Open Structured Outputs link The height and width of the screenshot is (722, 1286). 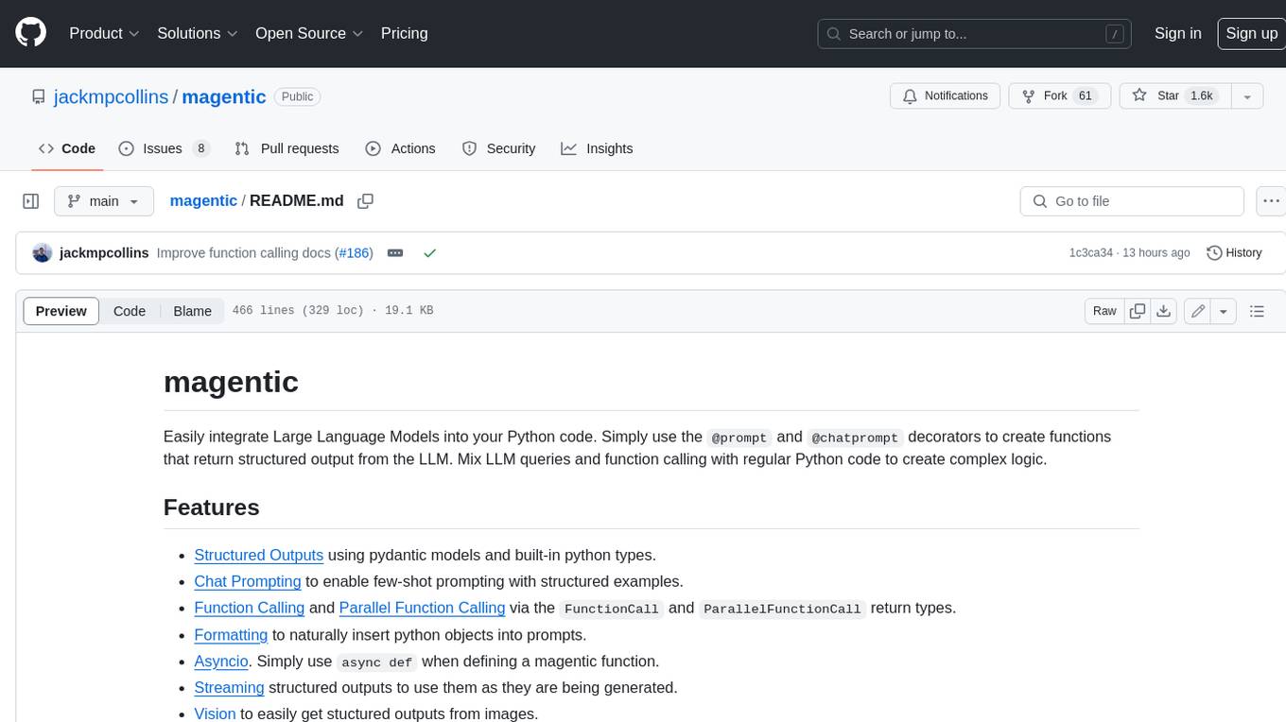pos(259,555)
